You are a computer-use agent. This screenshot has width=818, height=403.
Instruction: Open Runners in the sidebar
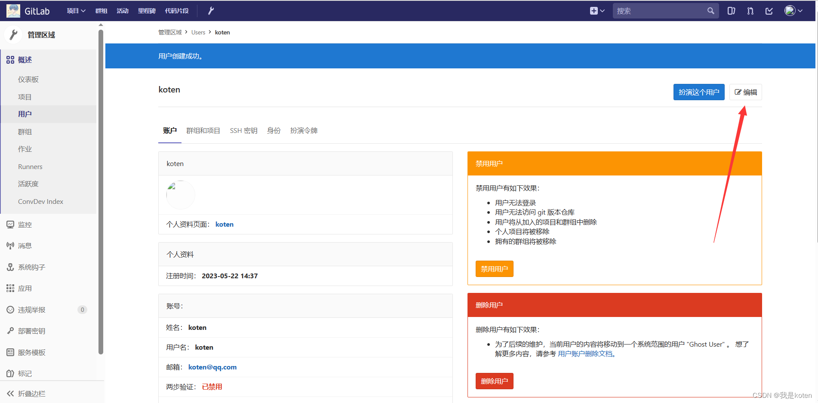pos(30,166)
